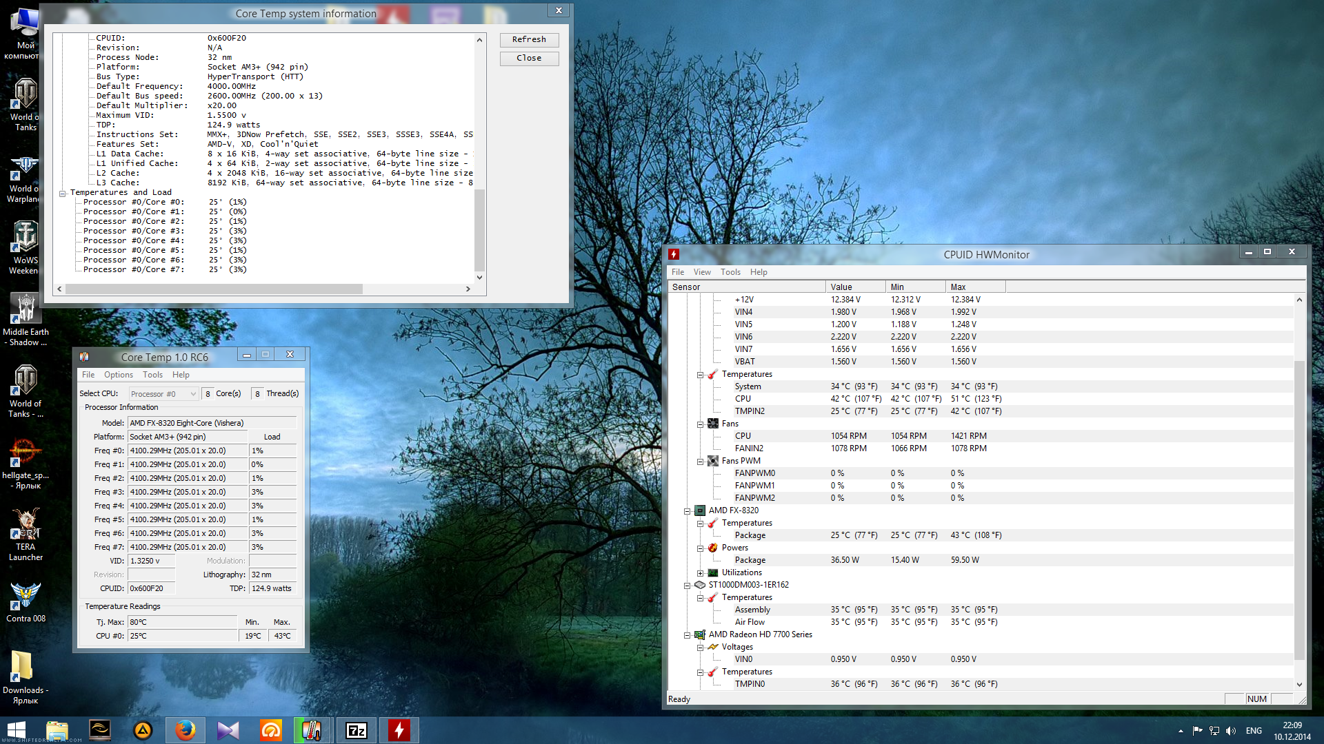
Task: Open the Options menu in Core Temp
Action: coord(118,375)
